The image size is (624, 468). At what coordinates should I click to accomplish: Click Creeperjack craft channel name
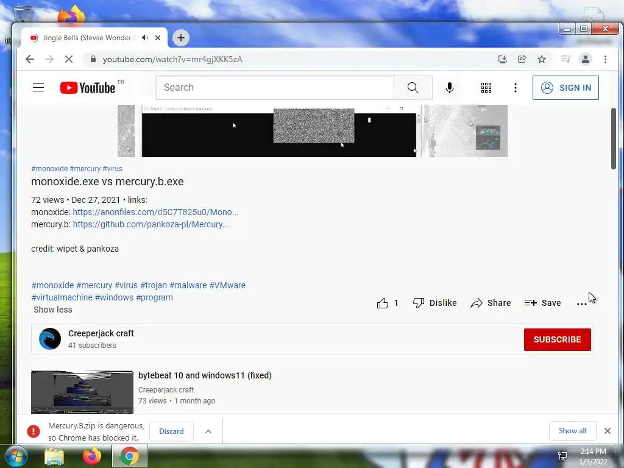point(101,333)
